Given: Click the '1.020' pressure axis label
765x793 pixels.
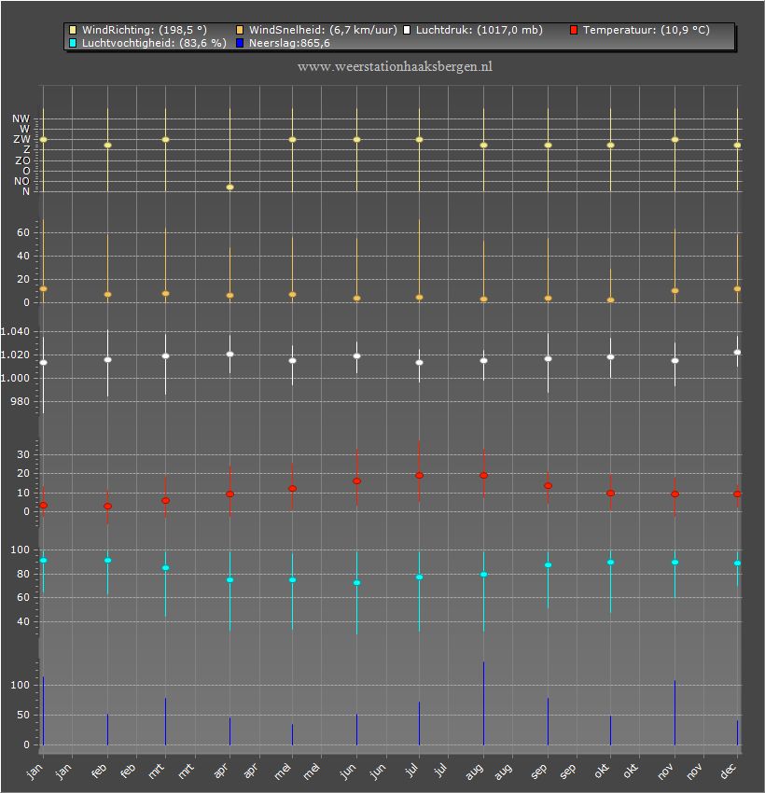Looking at the screenshot, I should 15,355.
